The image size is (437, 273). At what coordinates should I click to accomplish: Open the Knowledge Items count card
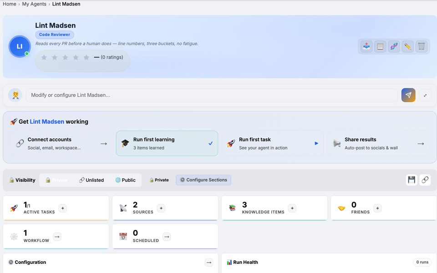pyautogui.click(x=274, y=208)
